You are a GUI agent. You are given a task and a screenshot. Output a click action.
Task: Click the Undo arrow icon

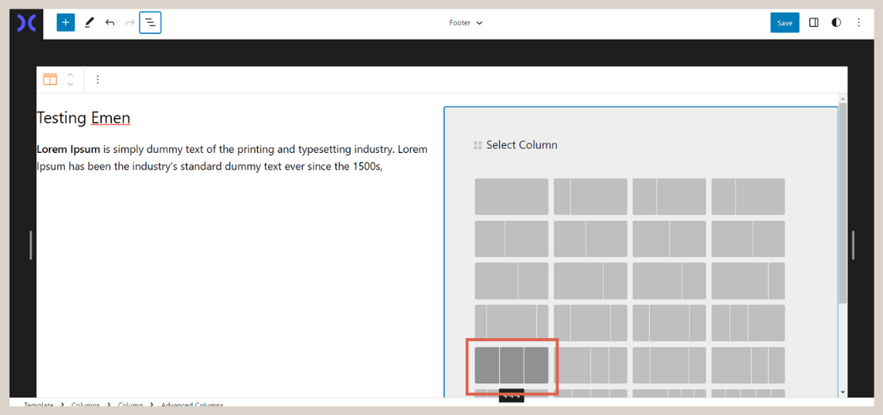pos(109,23)
